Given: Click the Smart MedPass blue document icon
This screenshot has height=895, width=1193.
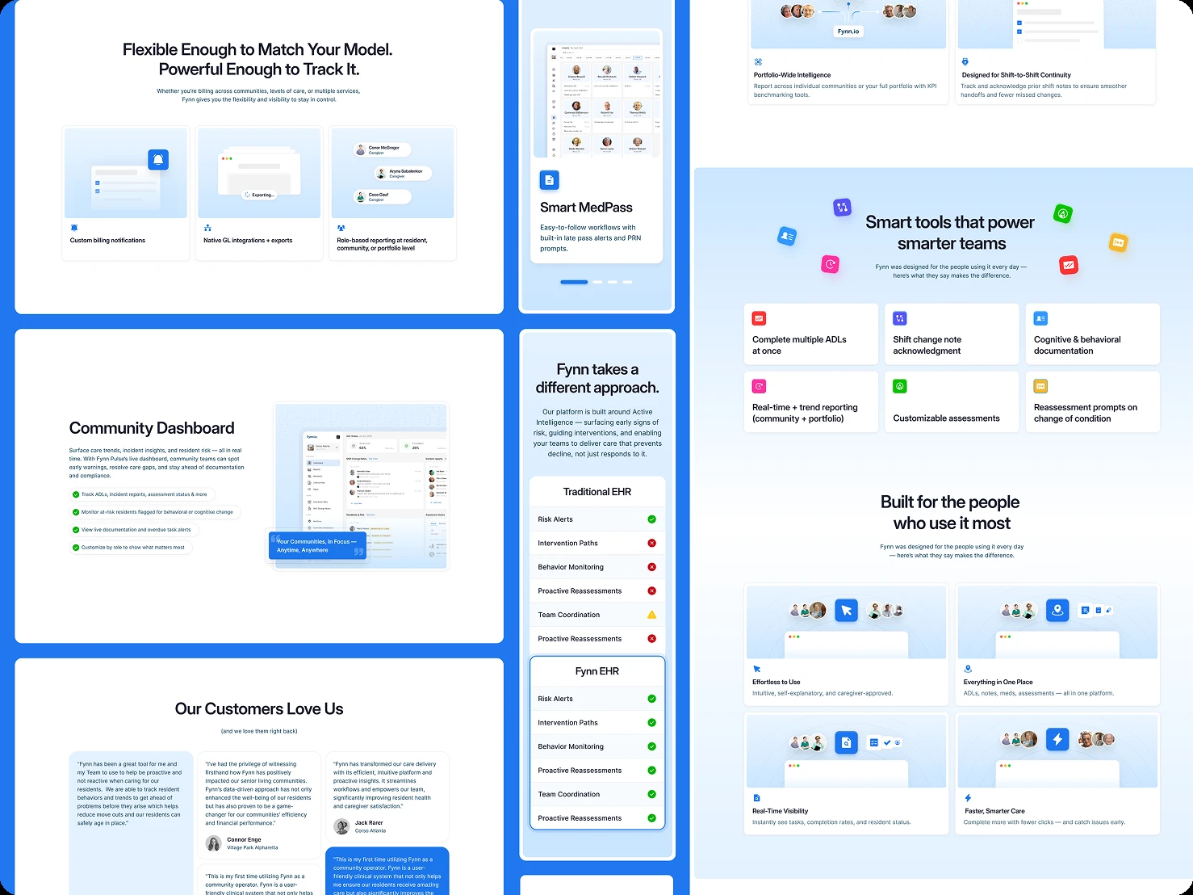Looking at the screenshot, I should tap(549, 180).
